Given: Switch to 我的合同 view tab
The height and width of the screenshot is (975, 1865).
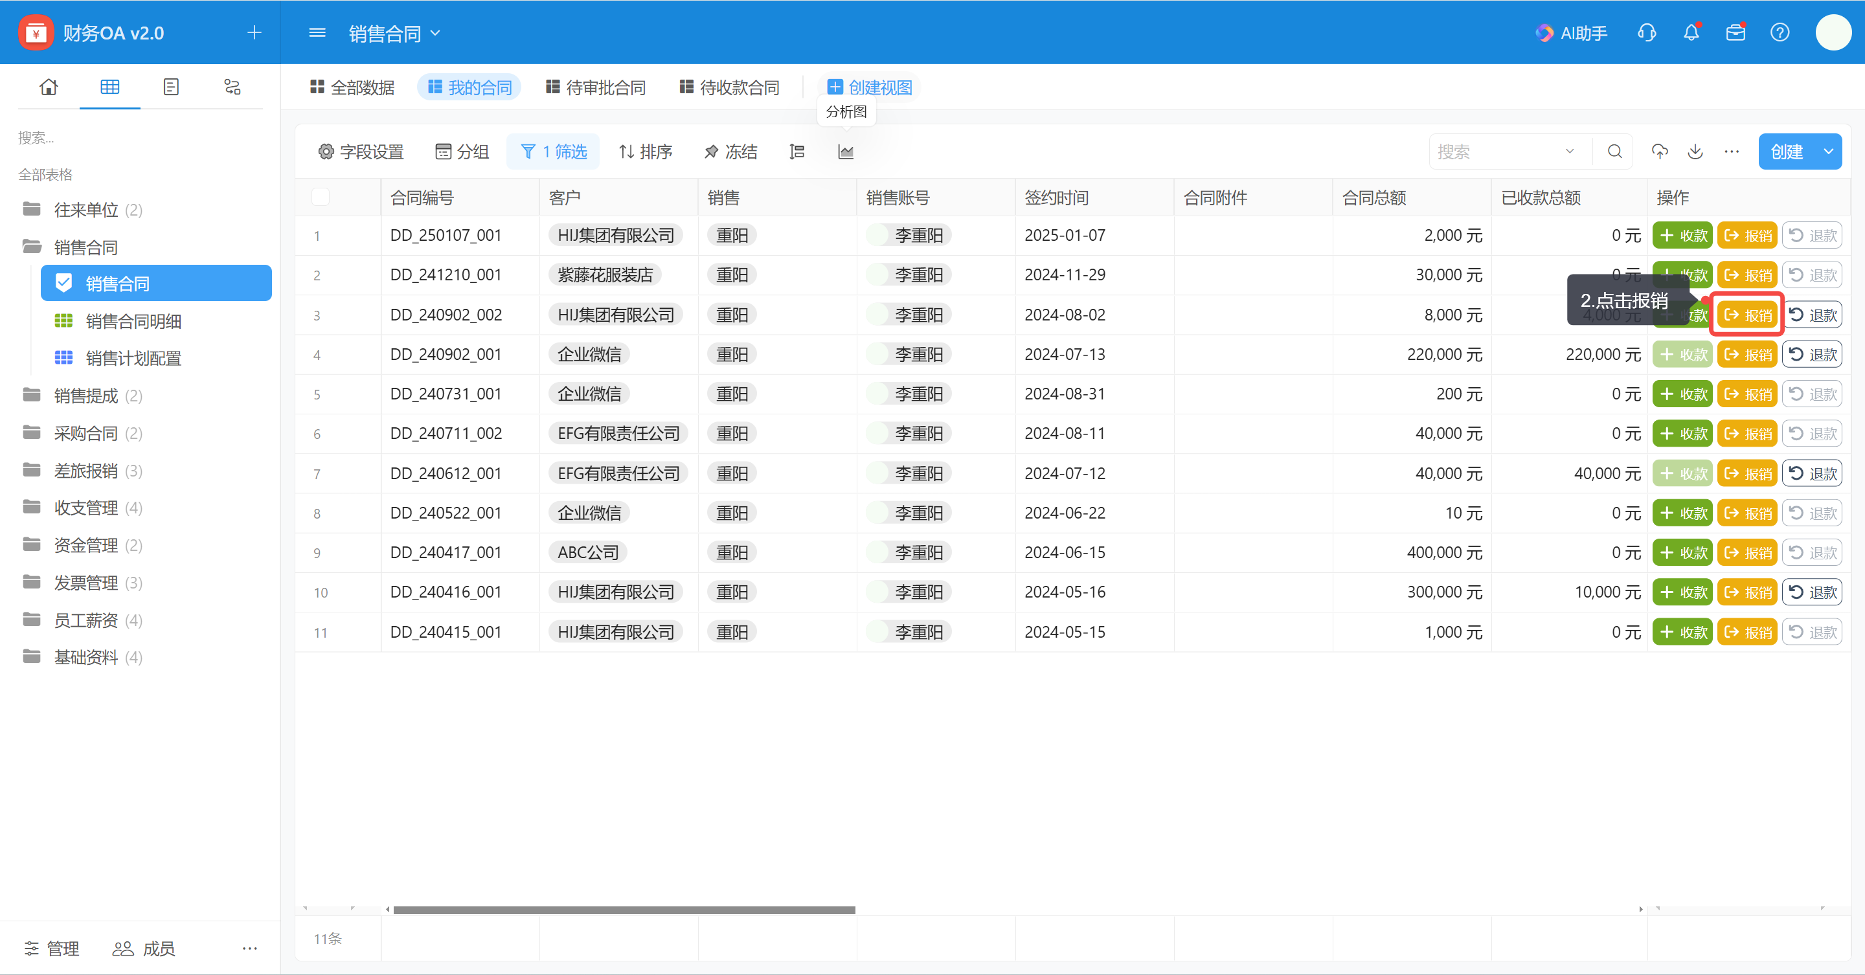Looking at the screenshot, I should 469,87.
